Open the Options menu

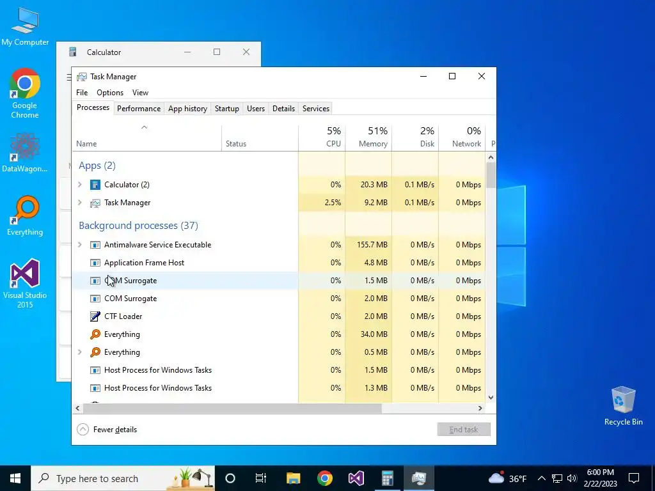coord(110,92)
